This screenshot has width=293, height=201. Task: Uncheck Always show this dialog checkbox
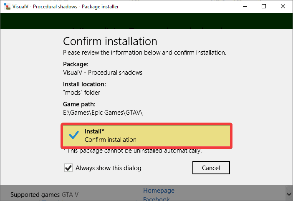click(68, 168)
